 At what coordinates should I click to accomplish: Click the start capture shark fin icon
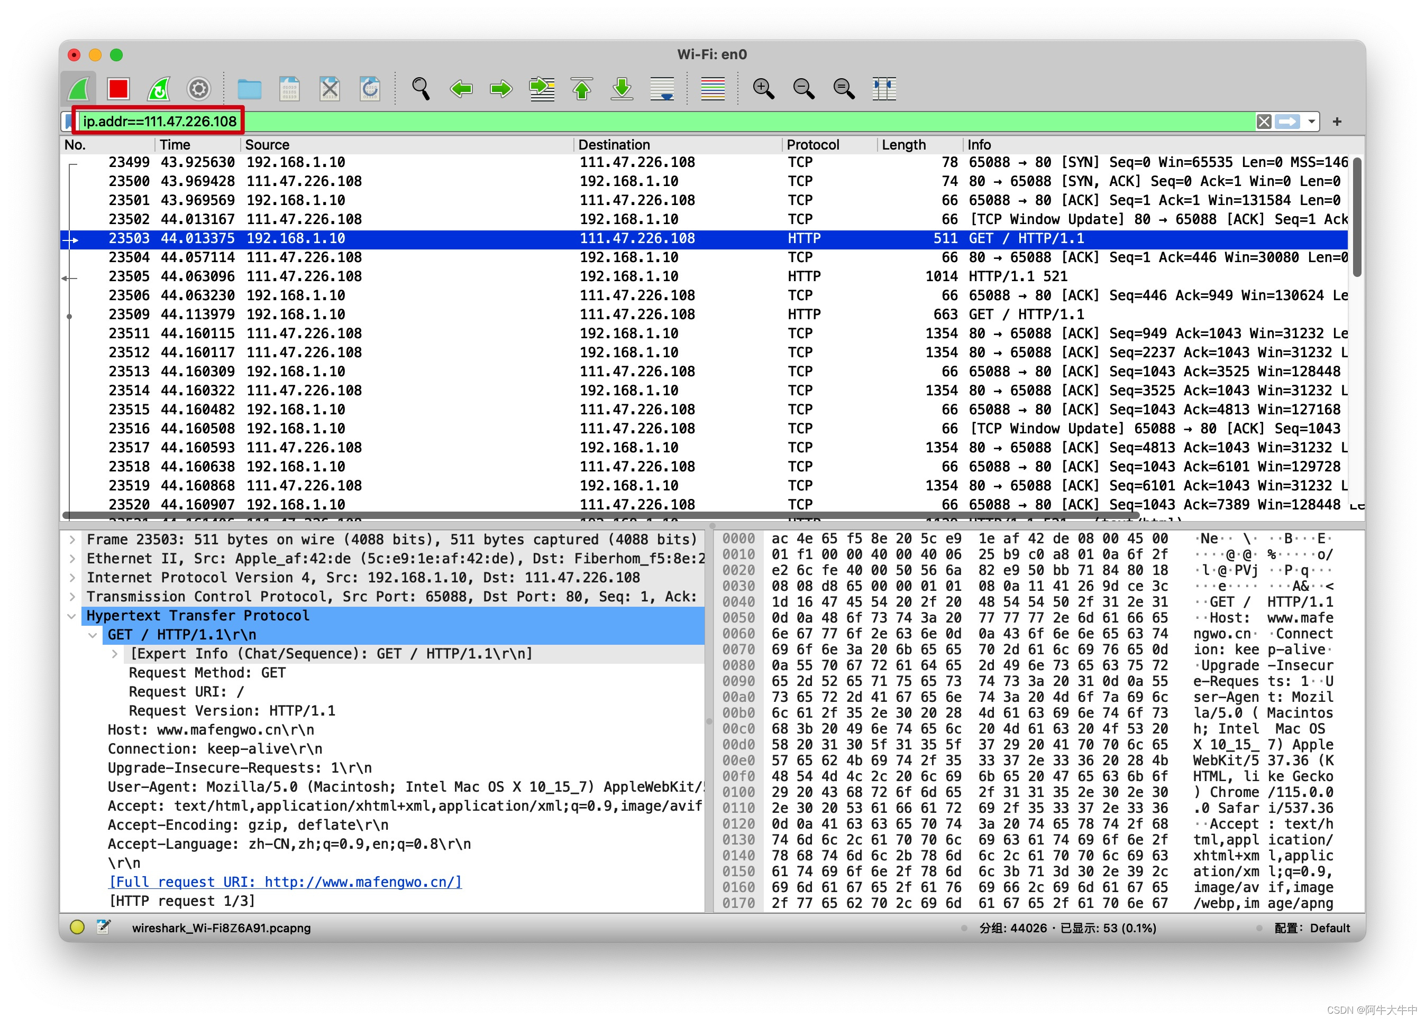[x=79, y=88]
